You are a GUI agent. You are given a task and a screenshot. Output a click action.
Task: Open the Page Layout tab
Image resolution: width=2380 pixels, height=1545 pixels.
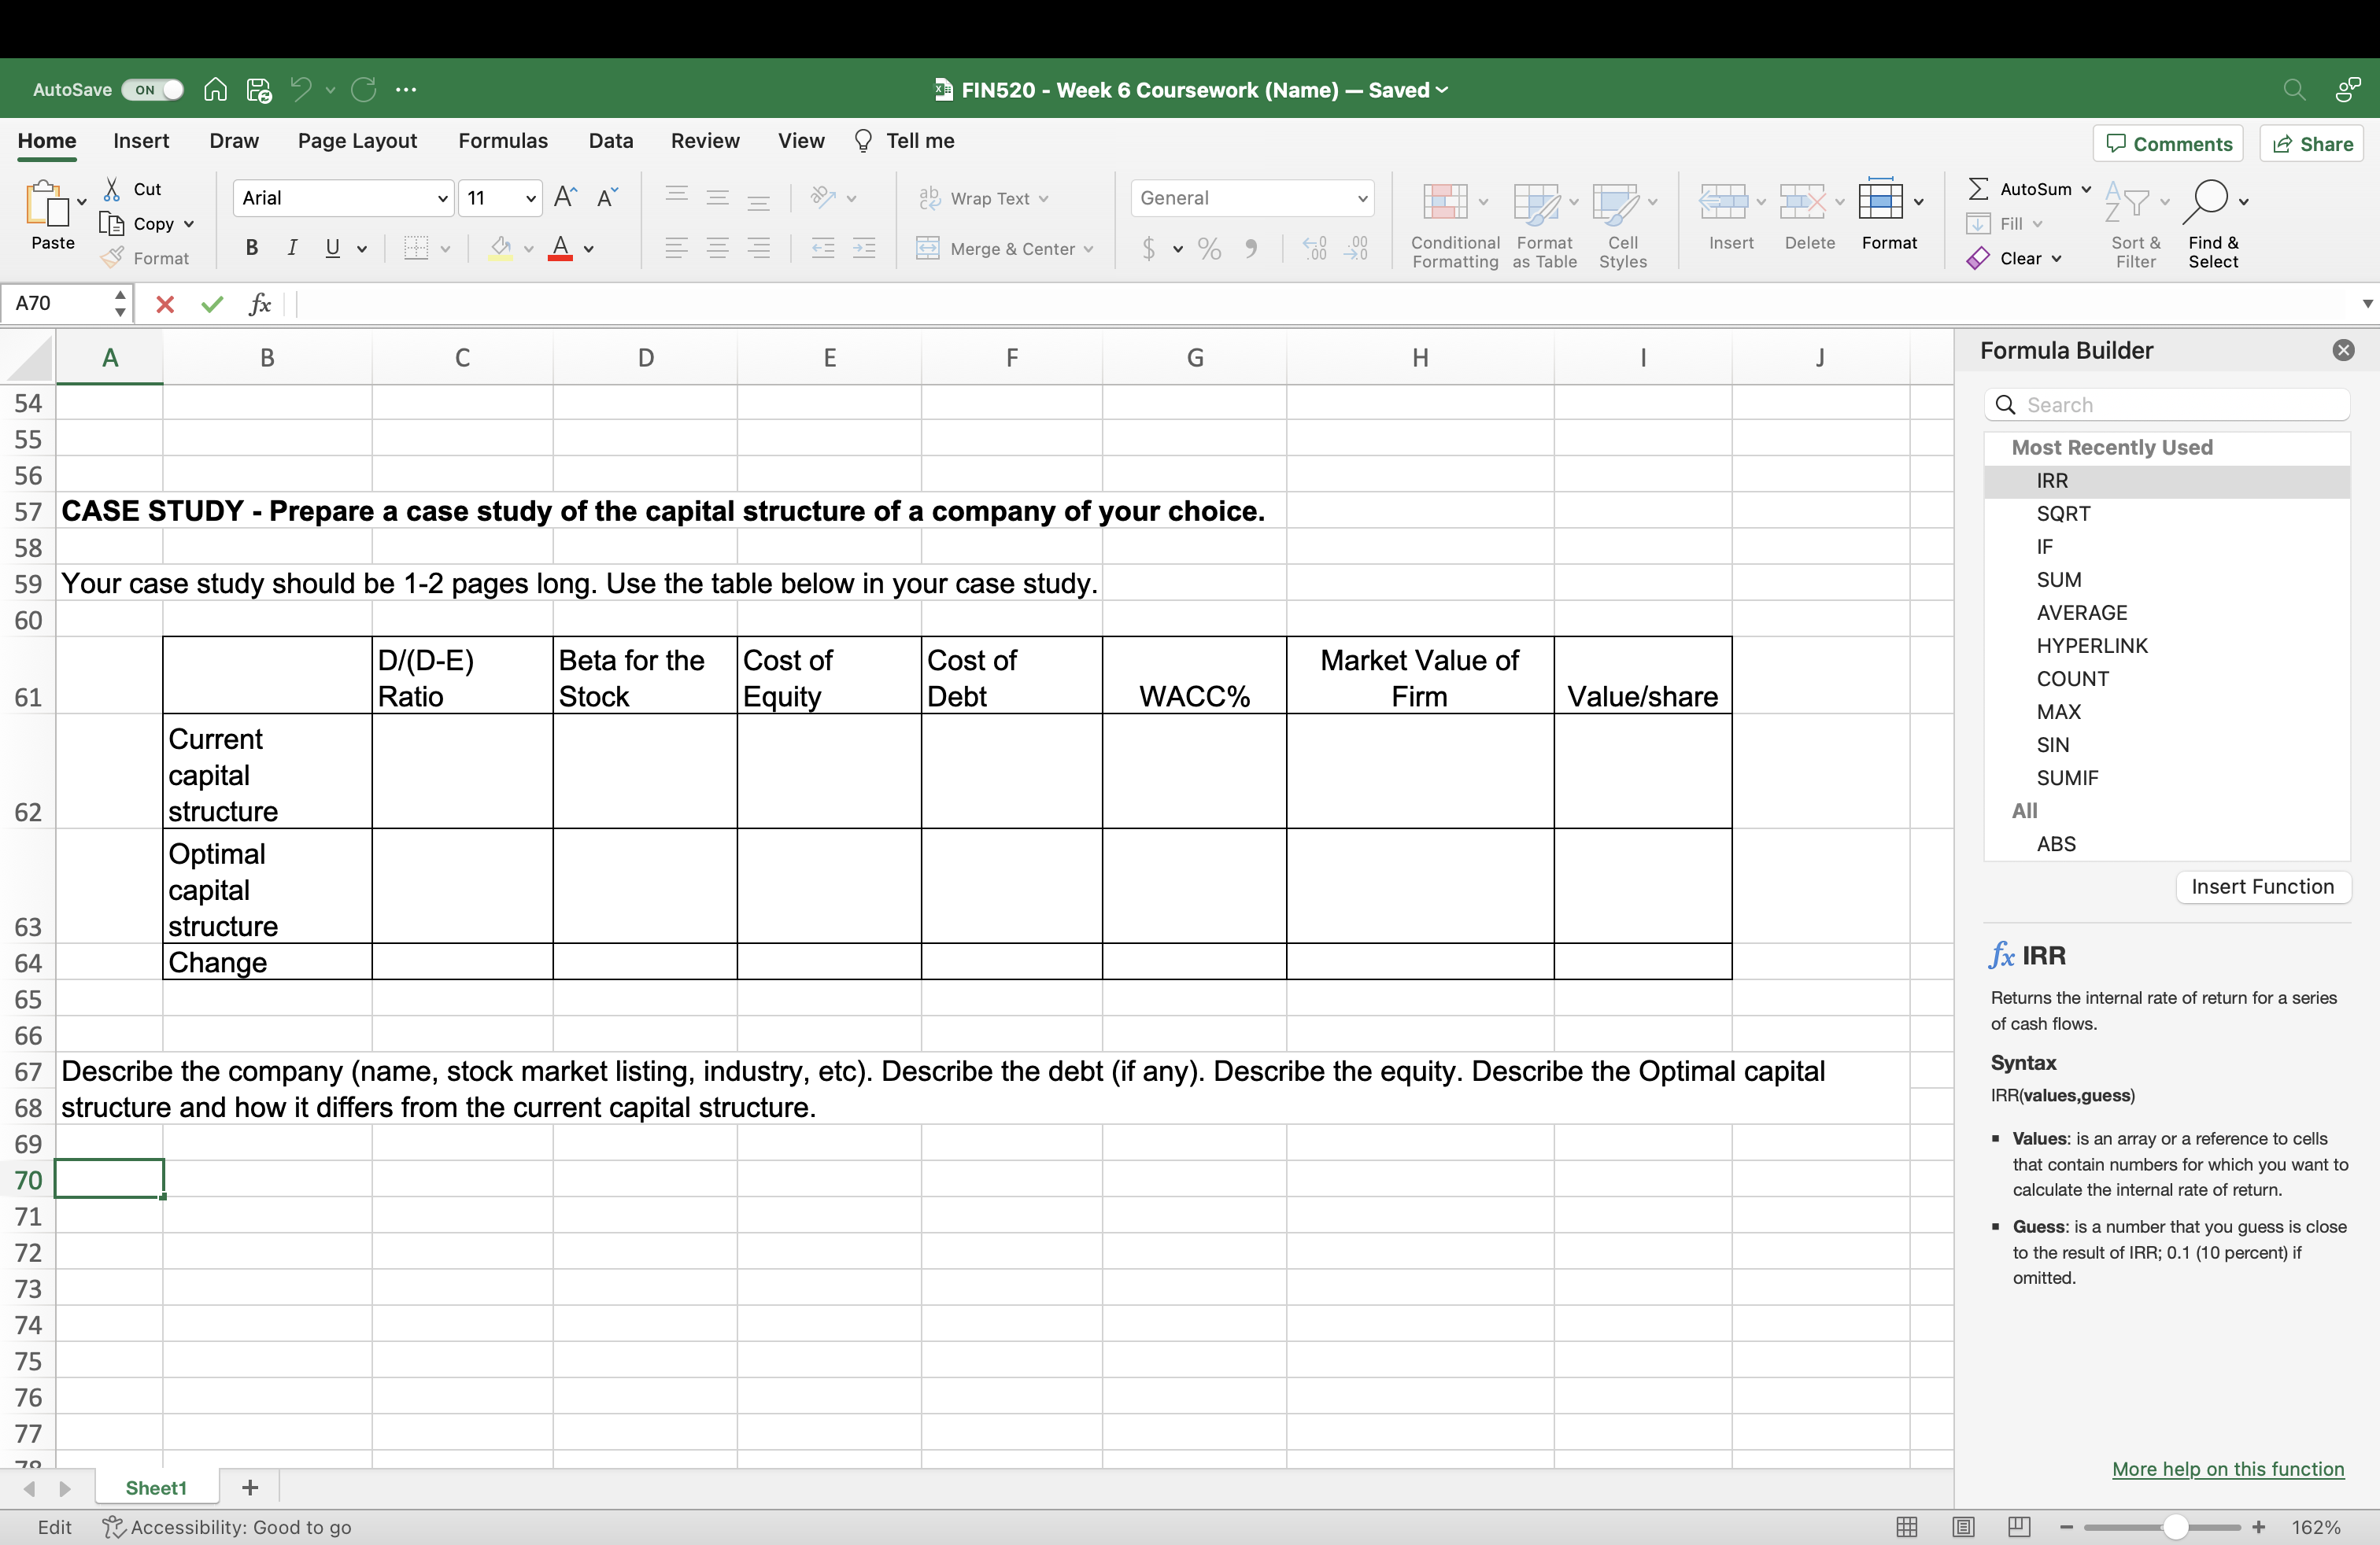click(x=357, y=141)
